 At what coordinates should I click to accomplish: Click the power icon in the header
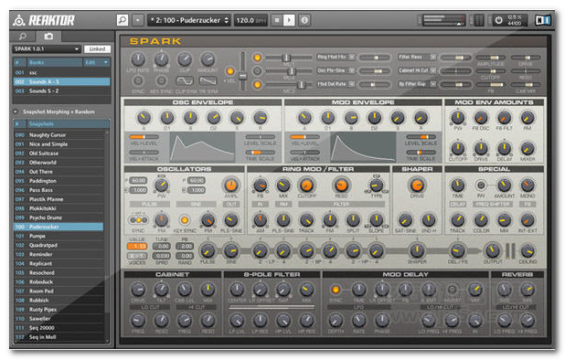[x=498, y=20]
